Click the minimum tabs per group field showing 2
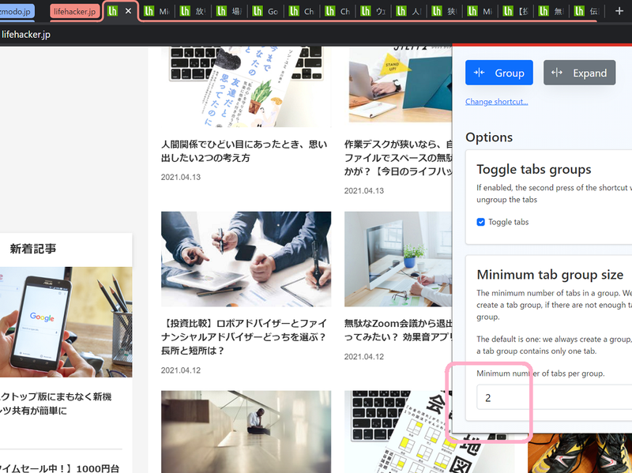The width and height of the screenshot is (632, 473). click(521, 397)
